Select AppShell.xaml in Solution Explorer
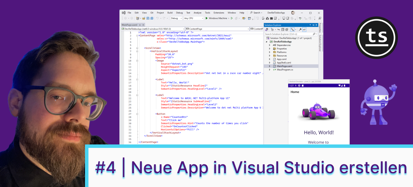This screenshot has width=413, height=187. (284, 62)
